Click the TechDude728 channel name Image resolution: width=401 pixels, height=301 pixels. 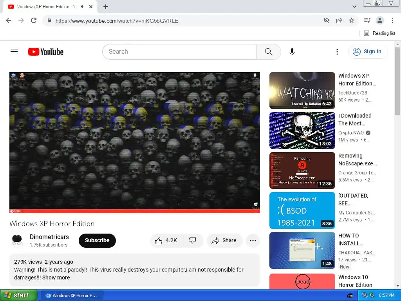(352, 92)
